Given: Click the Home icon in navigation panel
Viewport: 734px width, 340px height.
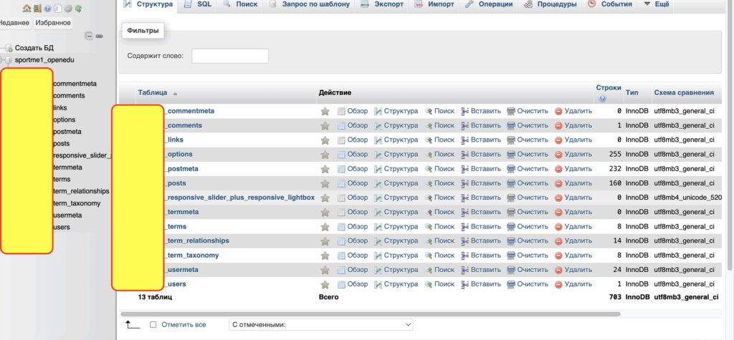Looking at the screenshot, I should pos(27,9).
